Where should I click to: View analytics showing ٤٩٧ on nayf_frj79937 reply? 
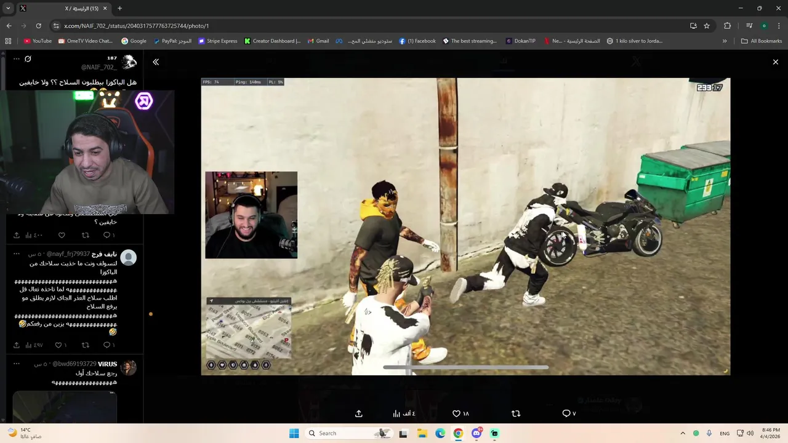tap(34, 345)
